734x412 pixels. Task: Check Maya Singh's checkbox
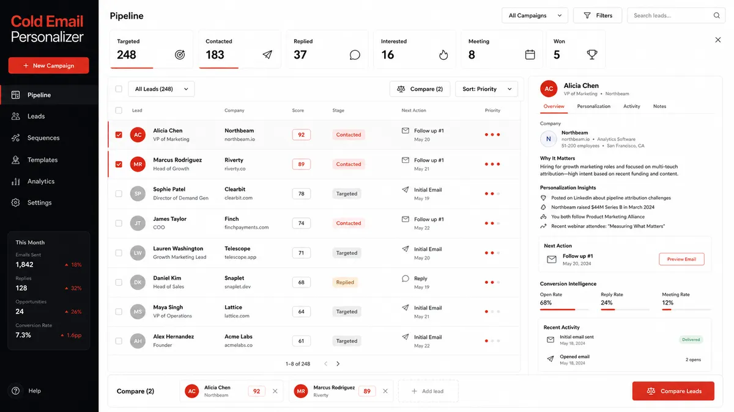click(x=119, y=311)
